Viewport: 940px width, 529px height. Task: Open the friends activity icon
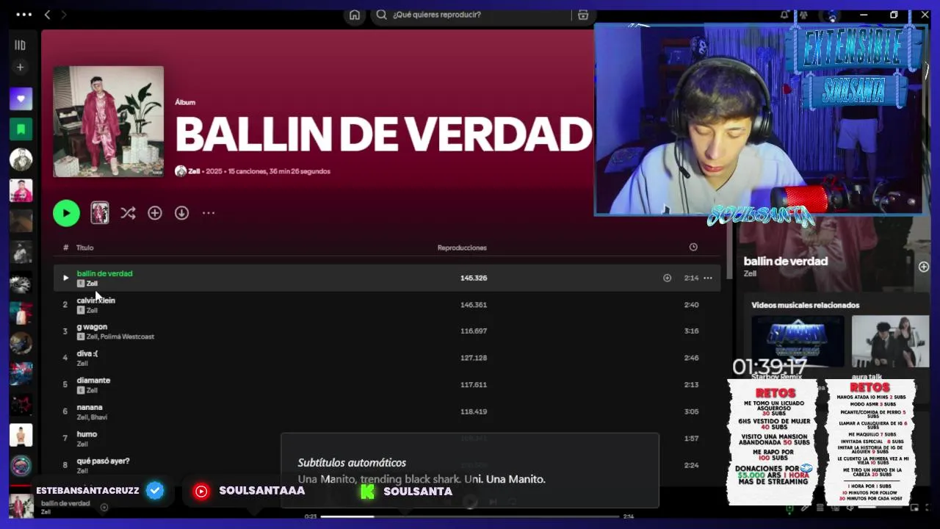pyautogui.click(x=805, y=15)
